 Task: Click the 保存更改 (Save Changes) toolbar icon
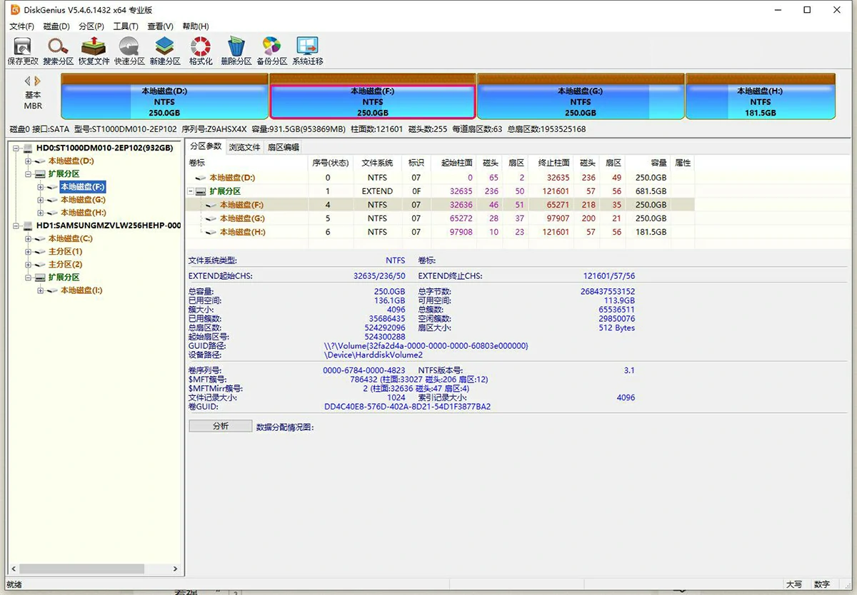pyautogui.click(x=23, y=49)
